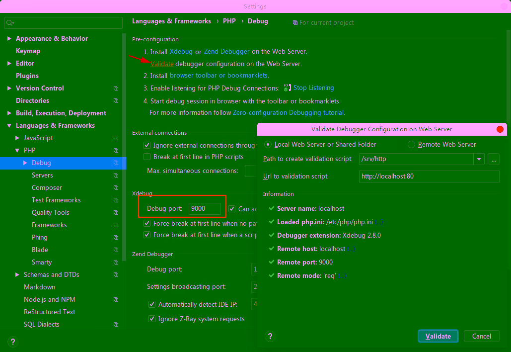Click PHP in the breadcrumb path
511x352 pixels.
click(x=229, y=21)
